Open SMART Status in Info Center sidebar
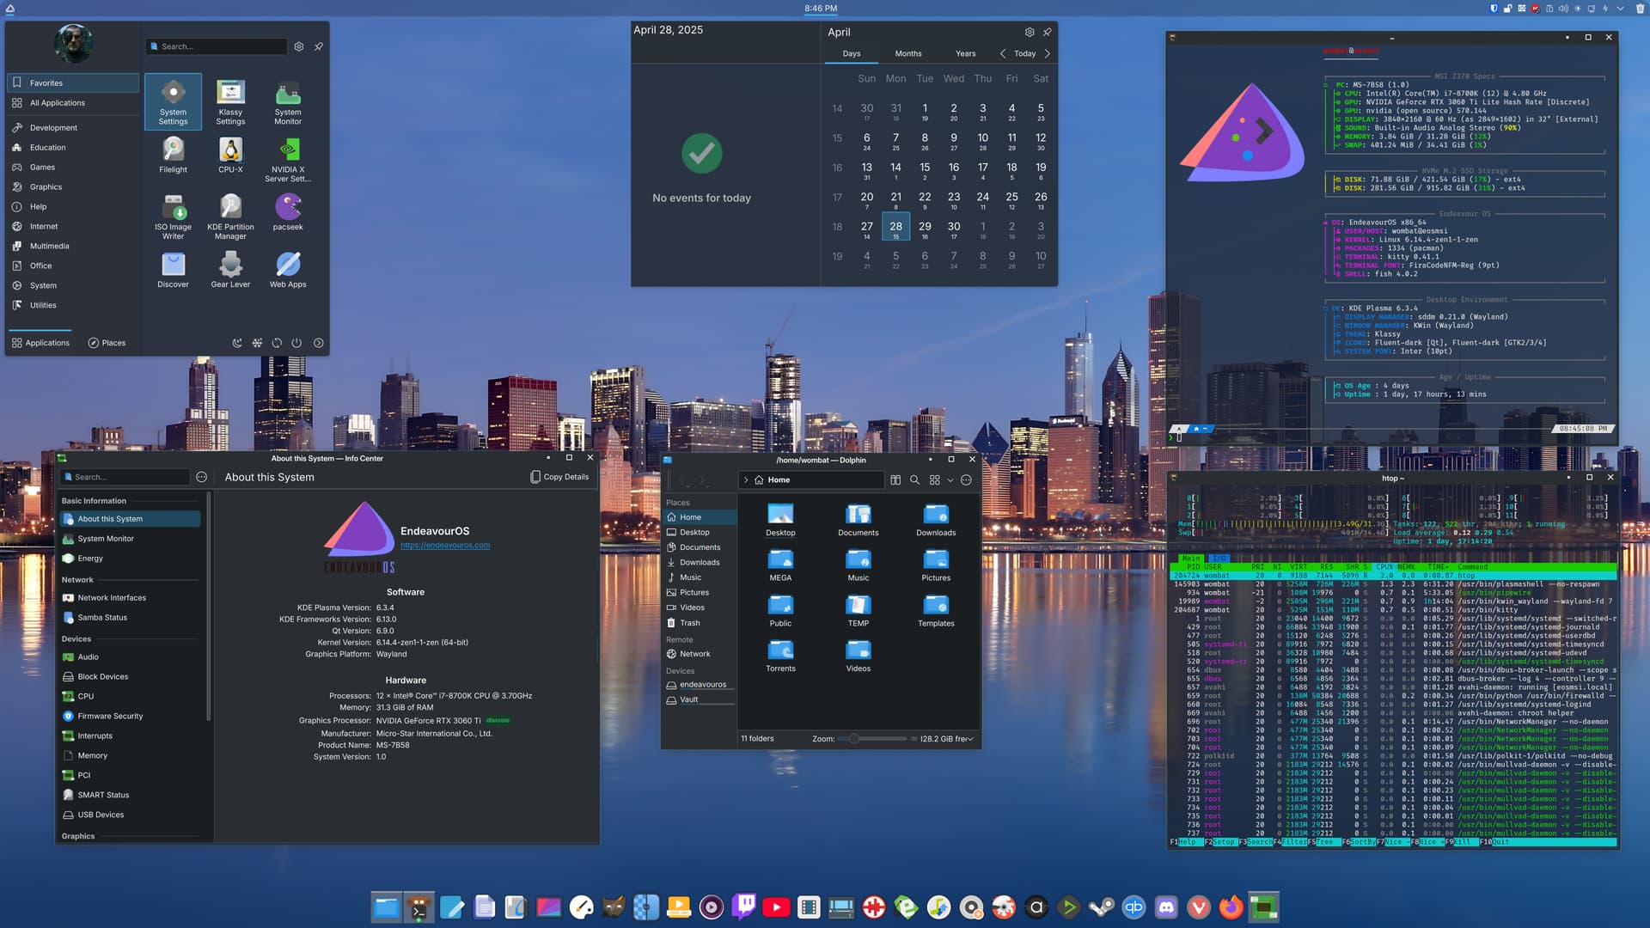Screen dimensions: 1650x928 [130, 795]
